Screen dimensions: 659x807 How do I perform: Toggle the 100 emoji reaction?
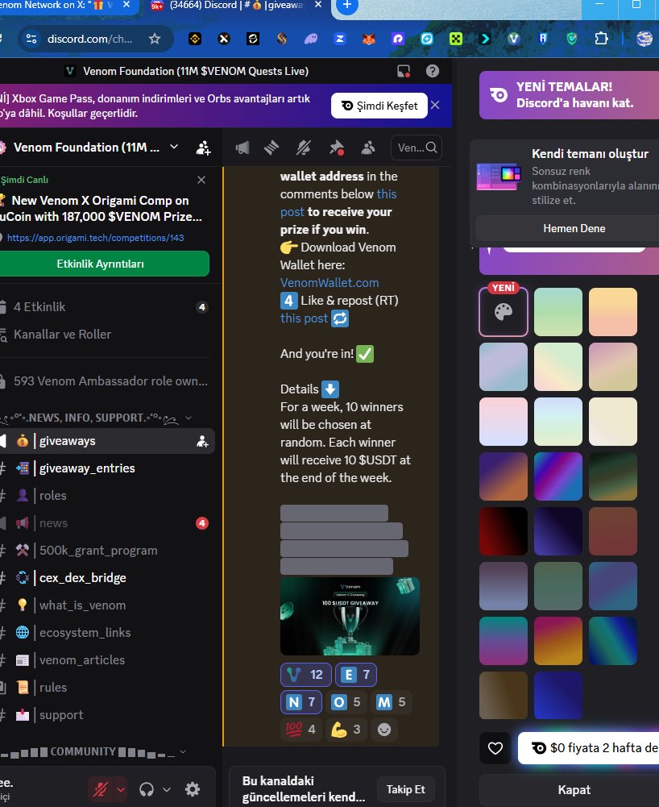[300, 730]
